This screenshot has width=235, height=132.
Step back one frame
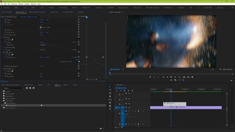click(x=167, y=77)
